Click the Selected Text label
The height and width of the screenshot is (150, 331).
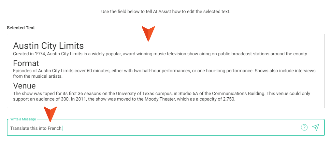[21, 28]
